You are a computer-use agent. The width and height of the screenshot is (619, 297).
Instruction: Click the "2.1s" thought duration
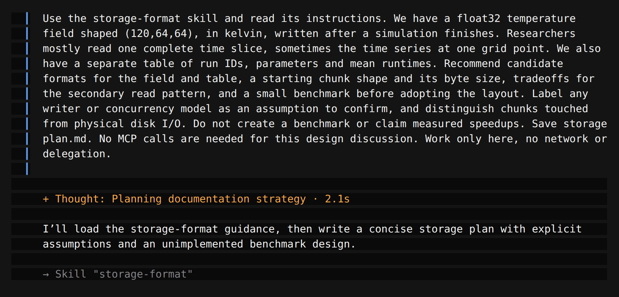pyautogui.click(x=337, y=199)
